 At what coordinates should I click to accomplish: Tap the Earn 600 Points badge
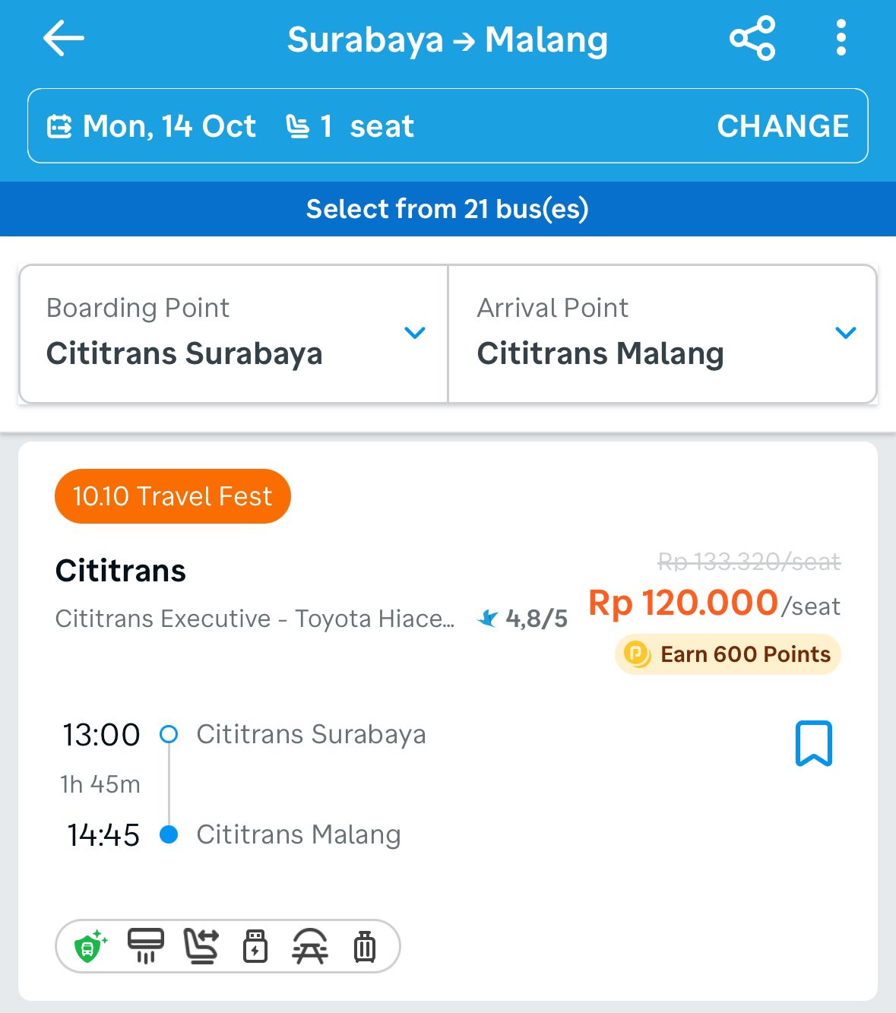click(x=728, y=654)
